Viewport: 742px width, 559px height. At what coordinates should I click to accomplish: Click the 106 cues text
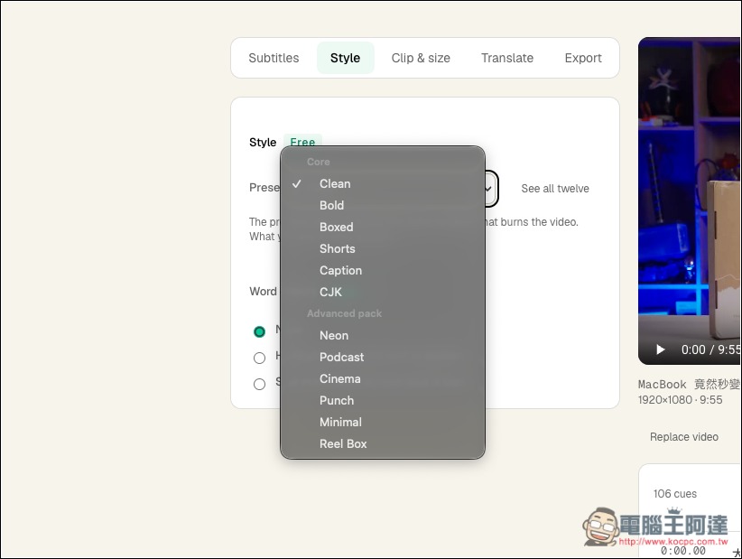click(675, 494)
